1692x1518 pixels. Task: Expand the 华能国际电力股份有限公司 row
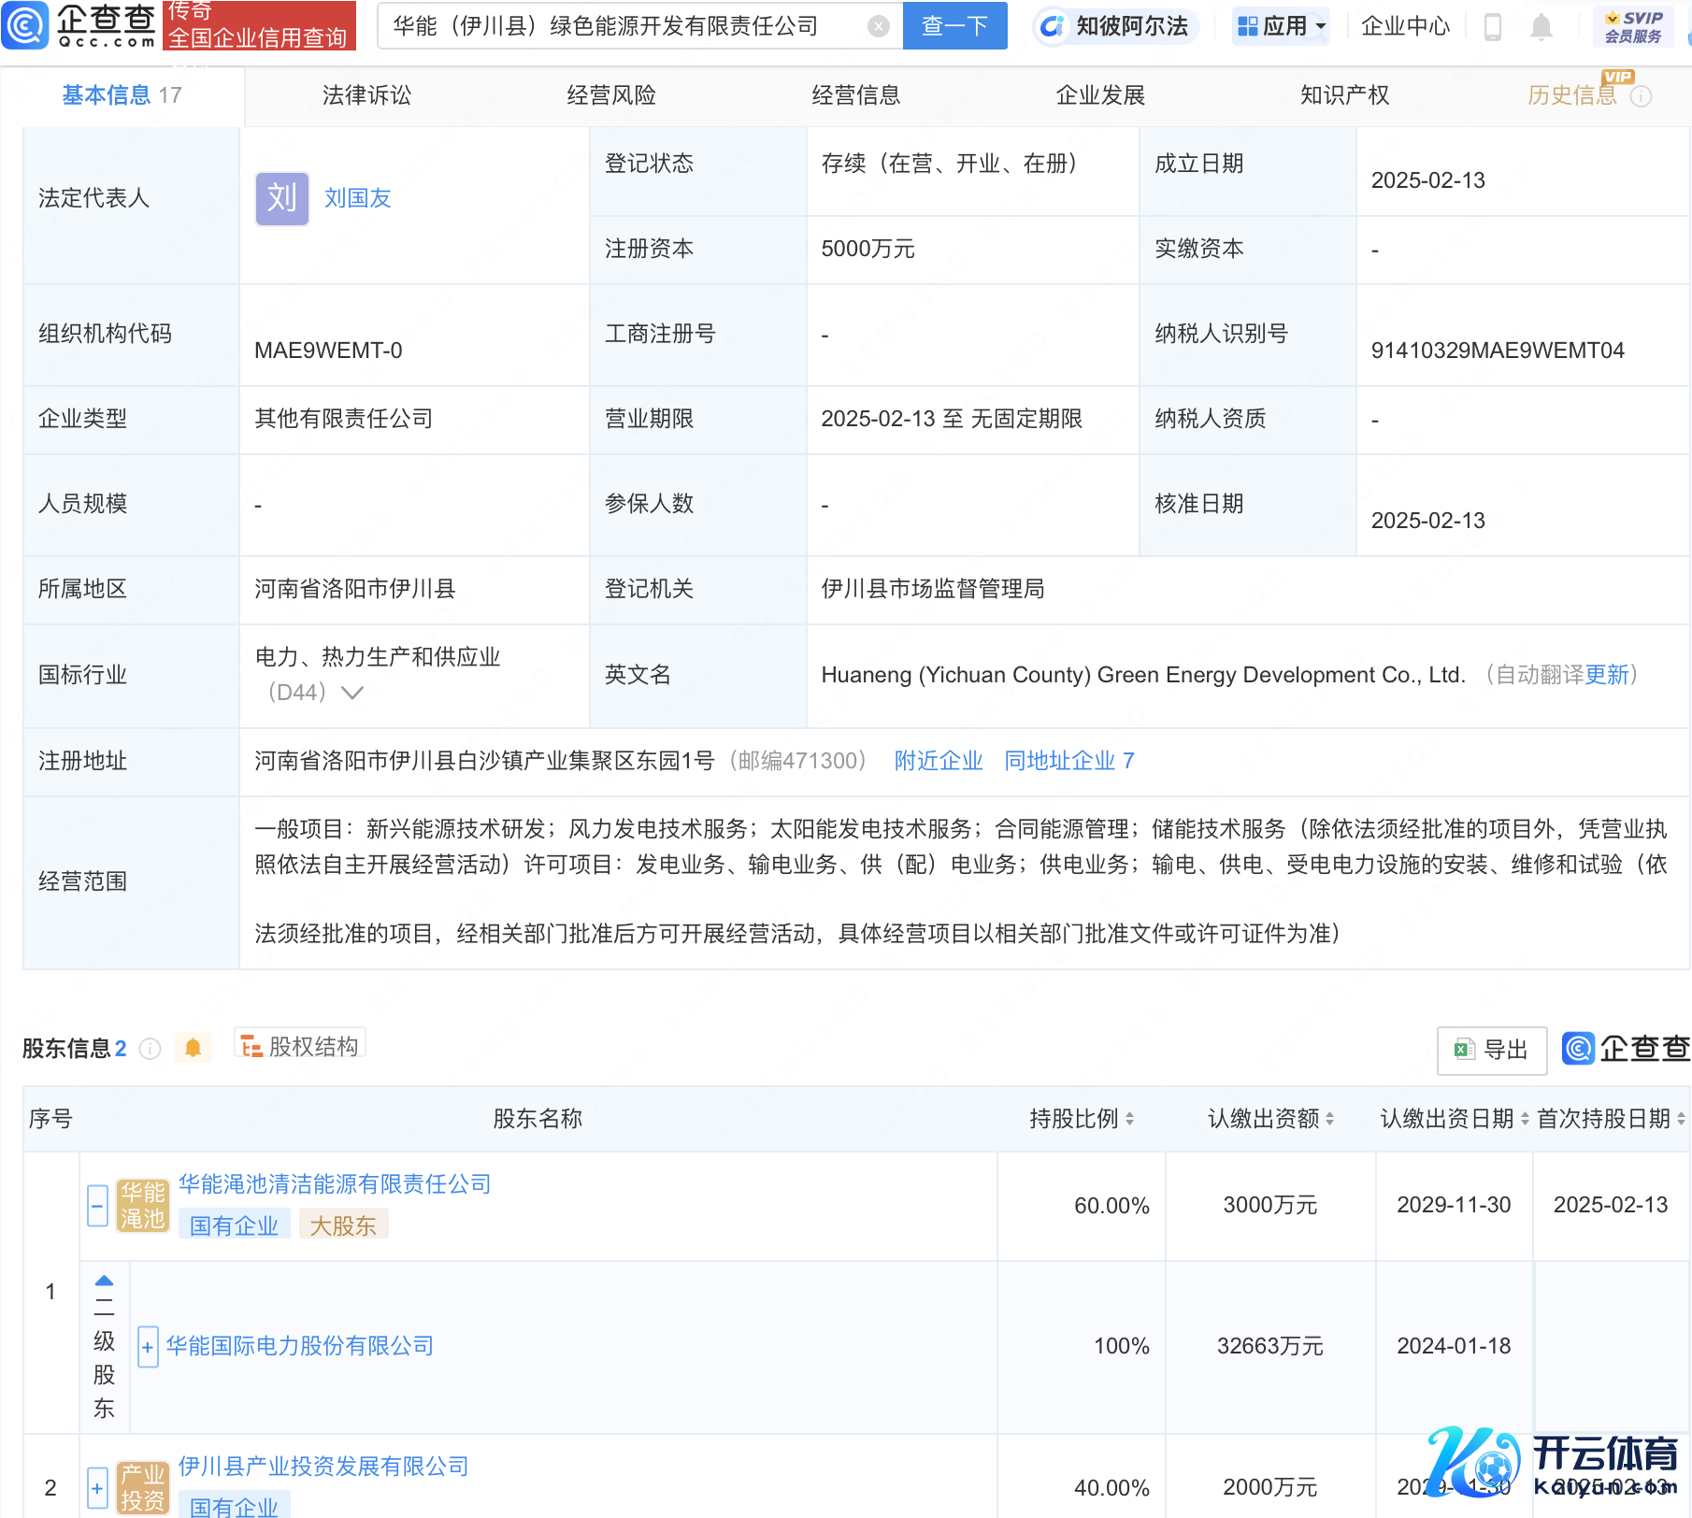(x=148, y=1347)
